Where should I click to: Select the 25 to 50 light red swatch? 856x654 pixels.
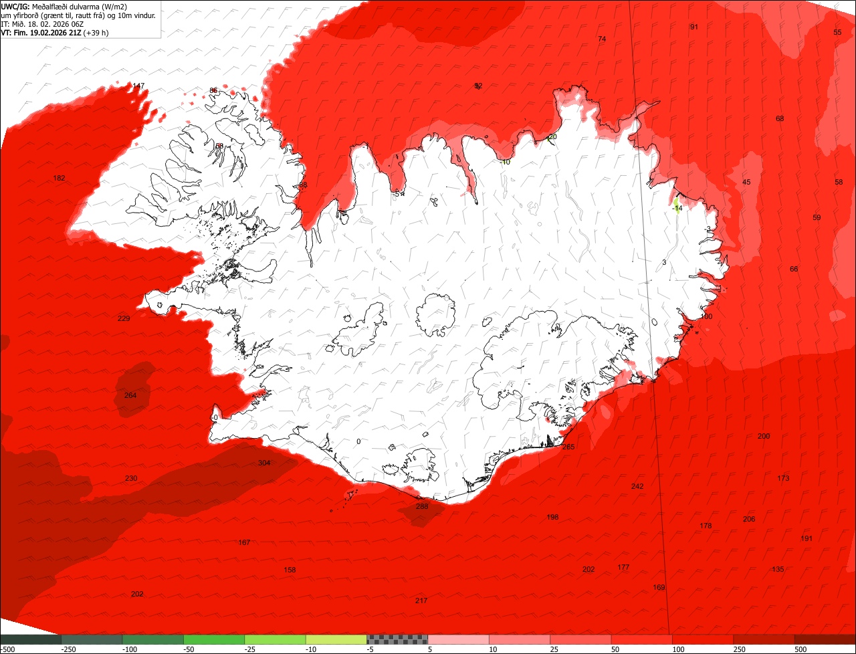point(580,639)
